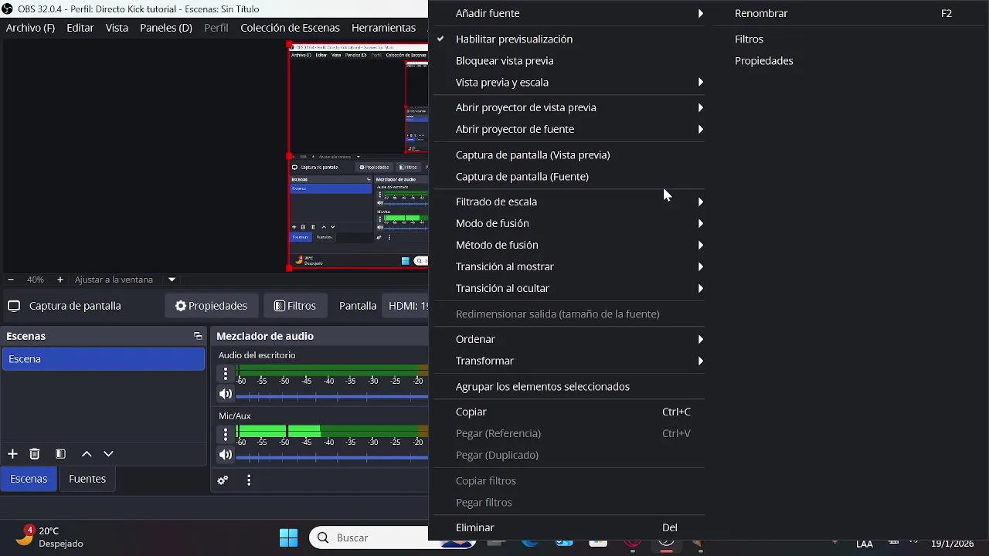Expand Abrir proyector de vista previa

[569, 107]
